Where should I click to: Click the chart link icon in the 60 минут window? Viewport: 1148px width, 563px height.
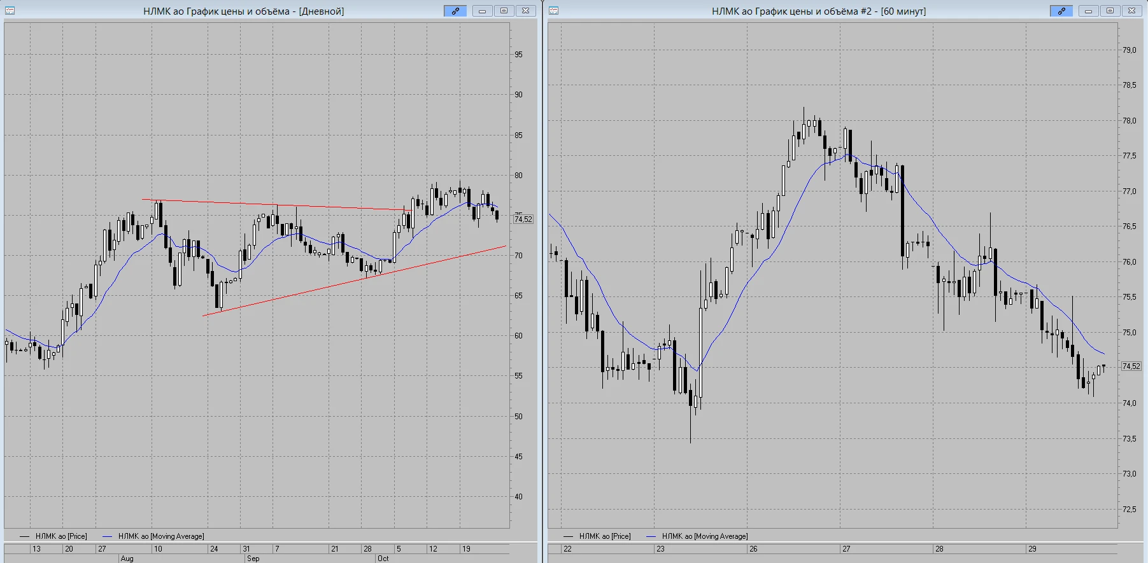pos(1061,11)
